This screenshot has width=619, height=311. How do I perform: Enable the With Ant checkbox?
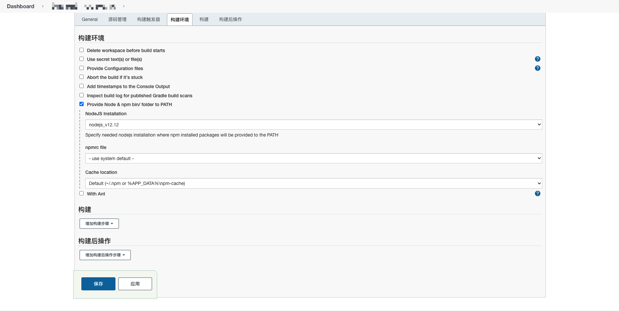(81, 193)
